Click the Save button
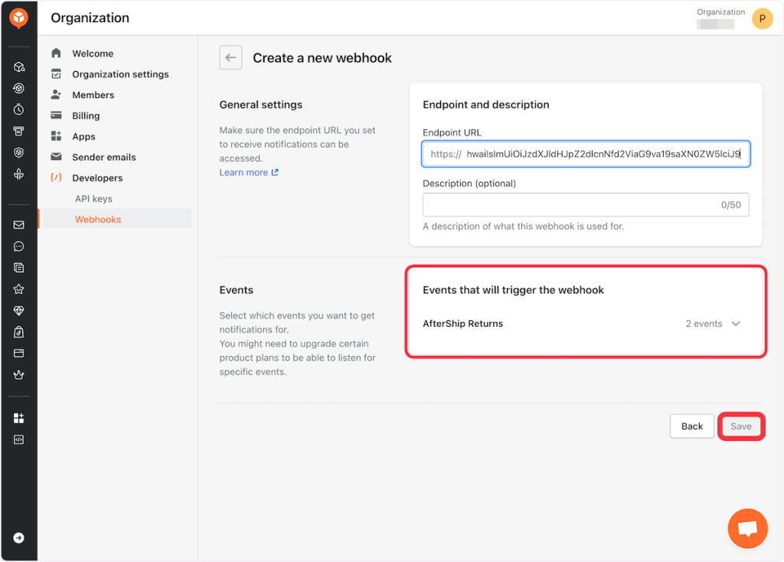The width and height of the screenshot is (784, 562). [740, 426]
